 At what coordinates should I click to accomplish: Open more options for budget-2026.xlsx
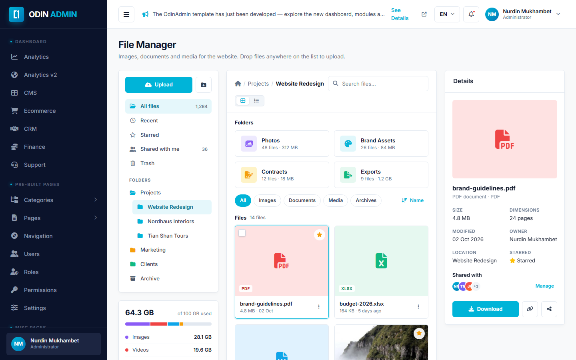click(418, 307)
